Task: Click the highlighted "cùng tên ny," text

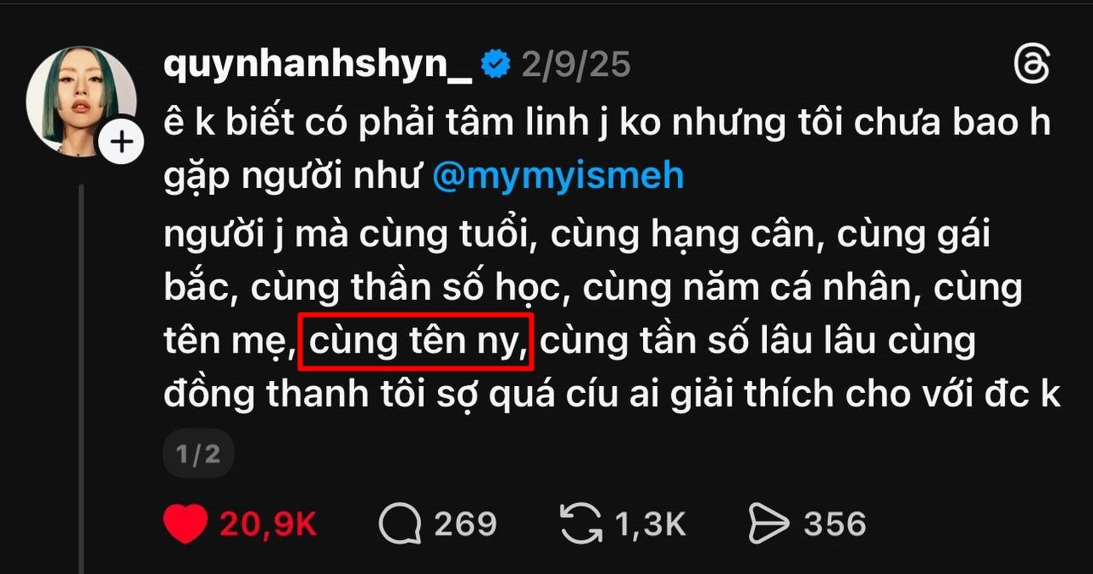Action: pos(418,343)
